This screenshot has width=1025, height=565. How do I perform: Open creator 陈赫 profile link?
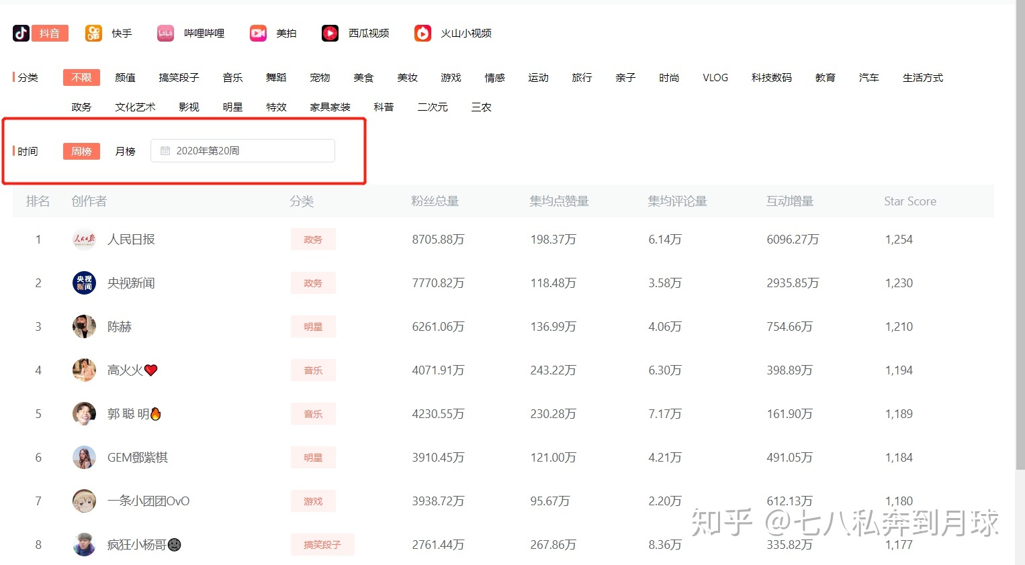[120, 327]
